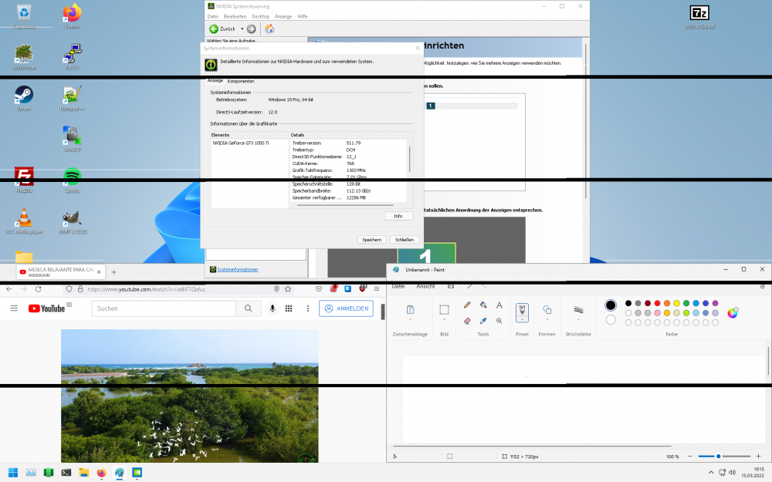Click the Paint Brush (Pinsel) icon

point(522,310)
